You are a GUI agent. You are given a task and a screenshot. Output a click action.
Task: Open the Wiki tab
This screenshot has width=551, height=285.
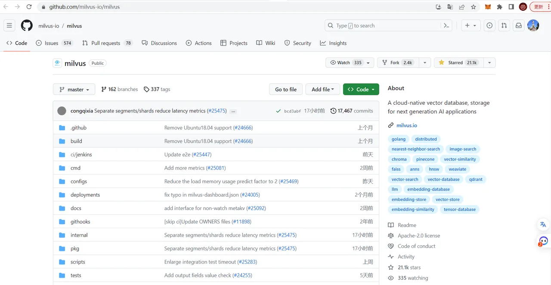coord(266,43)
